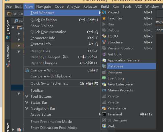Open the Project tool window entry
The width and height of the screenshot is (163, 132).
click(128, 12)
